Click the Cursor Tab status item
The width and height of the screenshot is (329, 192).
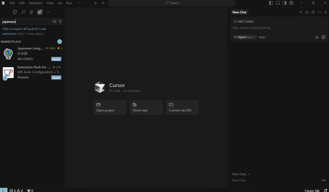312,190
